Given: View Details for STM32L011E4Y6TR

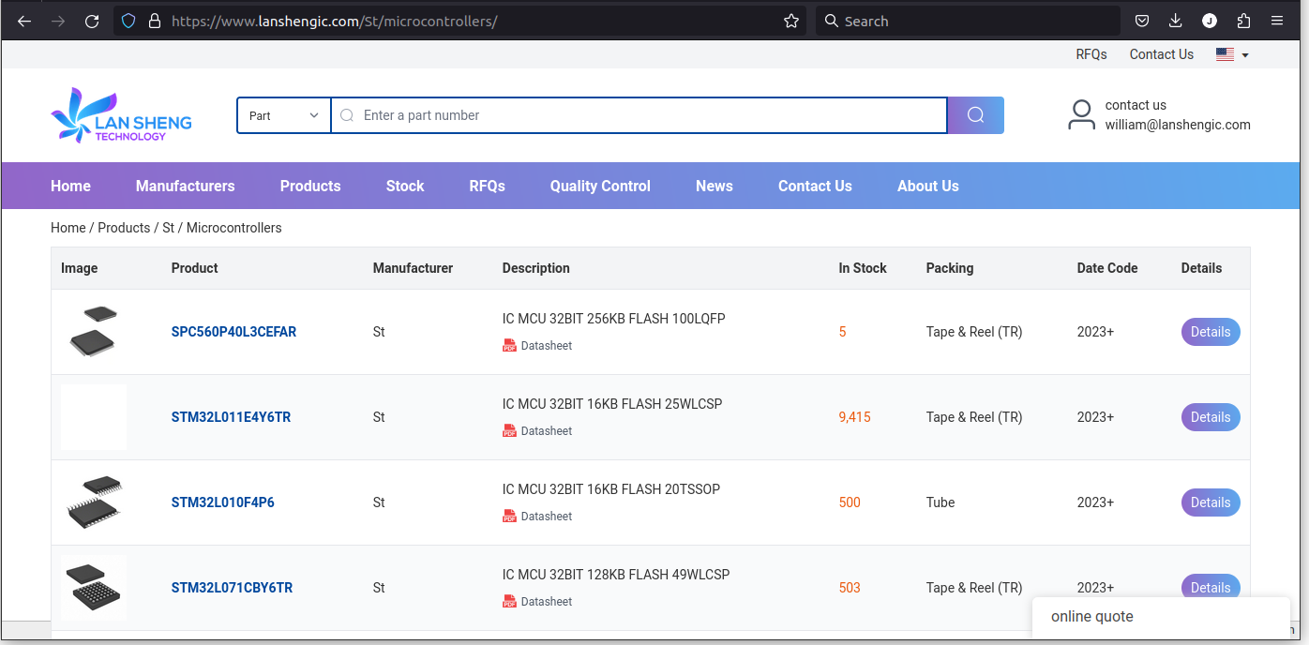Looking at the screenshot, I should [x=1211, y=417].
